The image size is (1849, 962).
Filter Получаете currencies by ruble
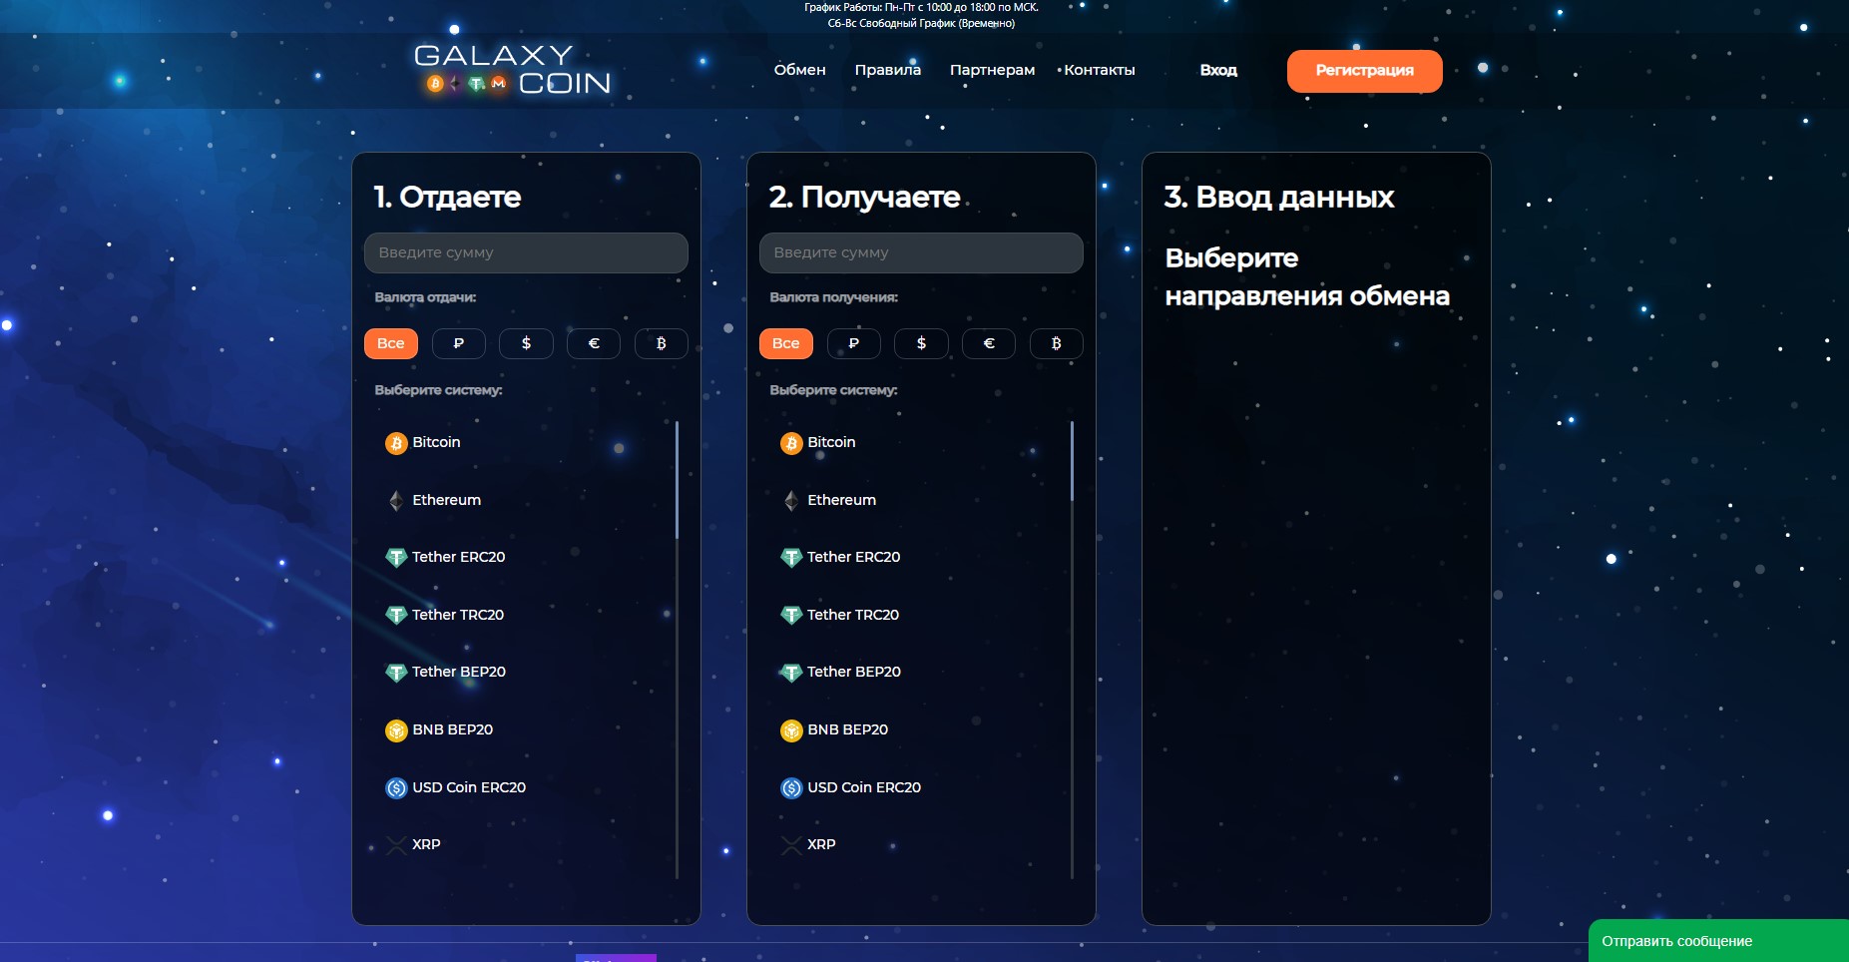[x=854, y=343]
